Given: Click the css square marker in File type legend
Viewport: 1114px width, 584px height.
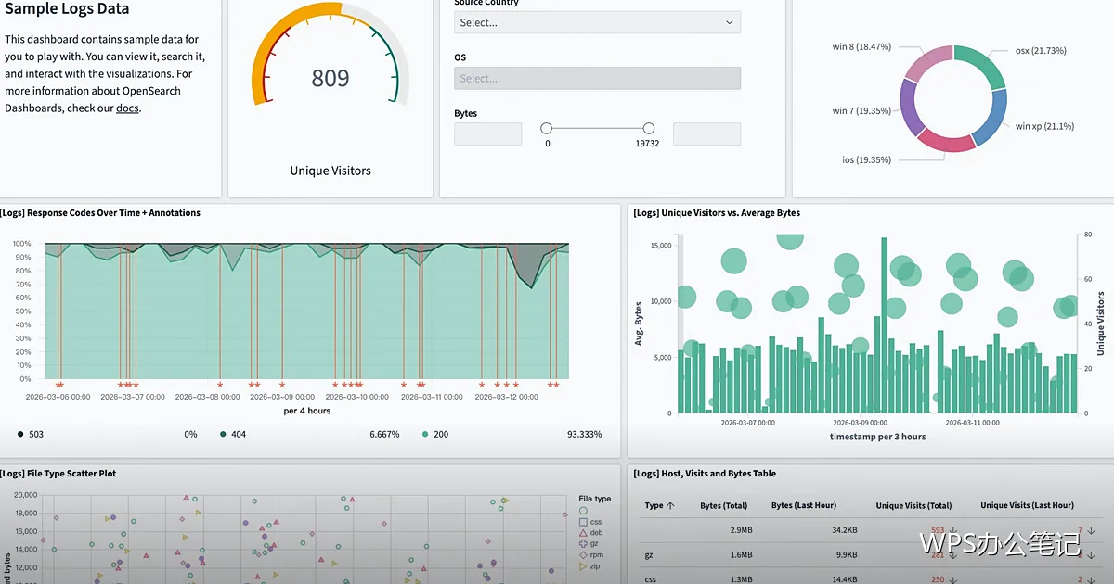Looking at the screenshot, I should click(583, 522).
